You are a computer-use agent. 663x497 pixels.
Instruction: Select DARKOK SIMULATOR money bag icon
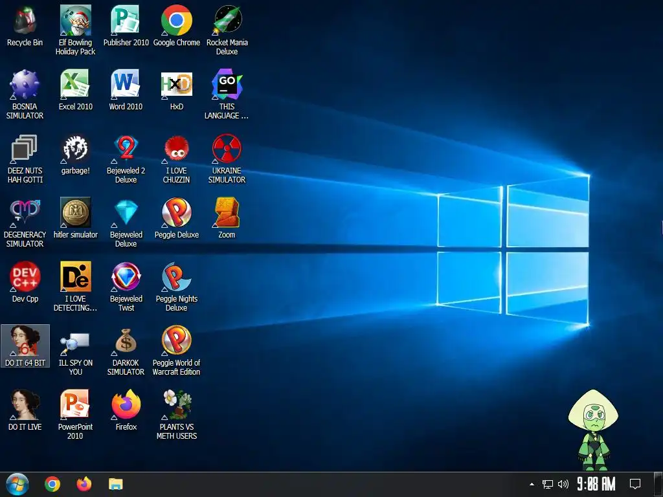[x=126, y=351]
